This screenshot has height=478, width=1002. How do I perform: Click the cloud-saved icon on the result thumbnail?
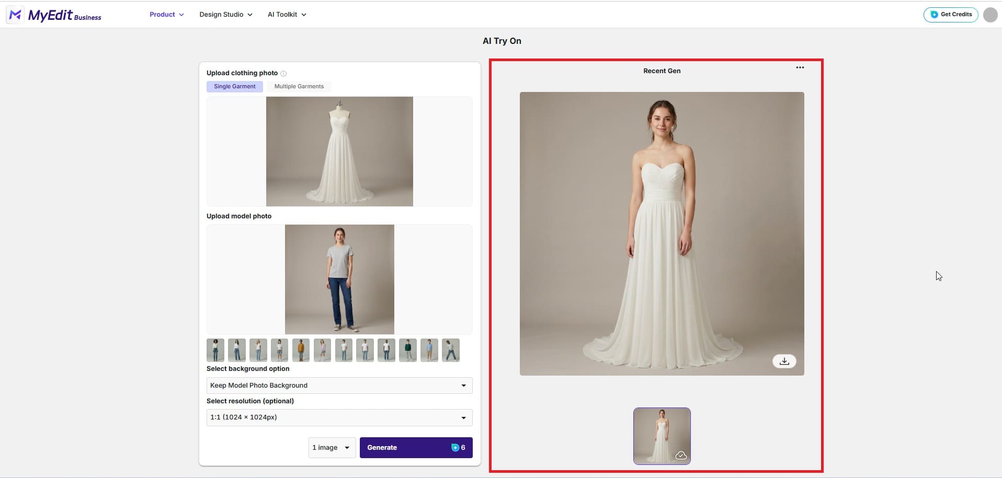point(681,455)
